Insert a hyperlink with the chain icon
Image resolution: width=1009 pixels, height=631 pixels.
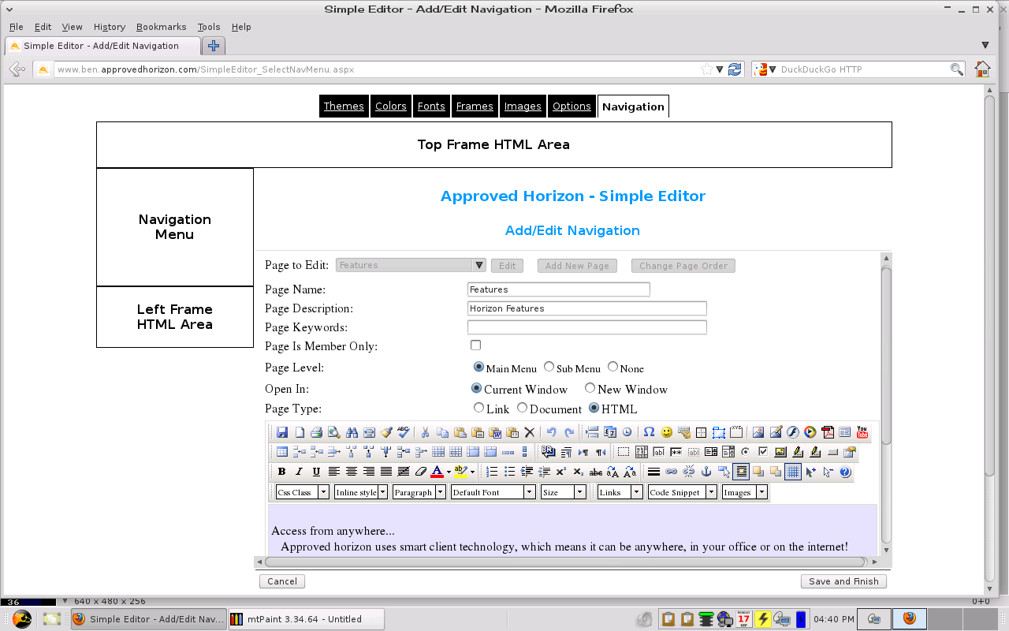click(671, 472)
